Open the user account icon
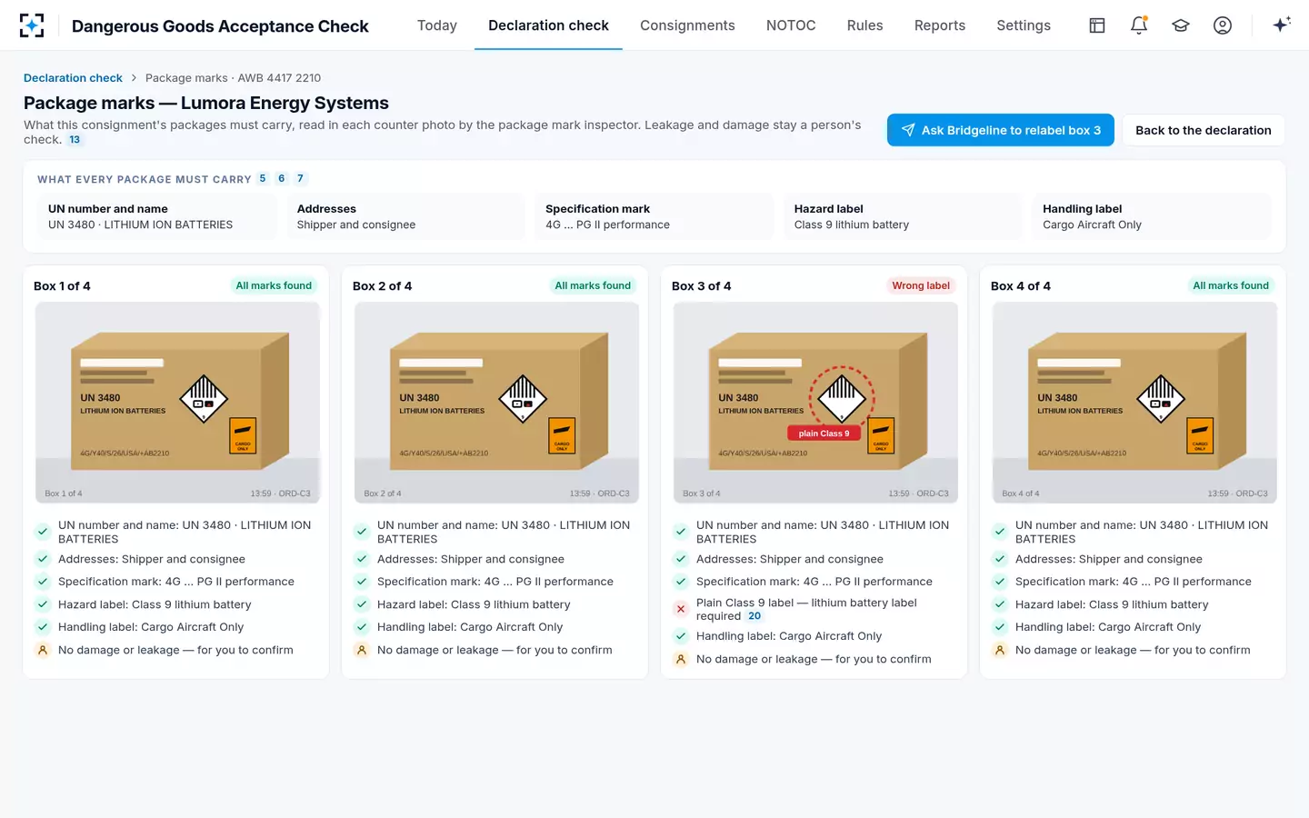The height and width of the screenshot is (818, 1309). point(1223,25)
